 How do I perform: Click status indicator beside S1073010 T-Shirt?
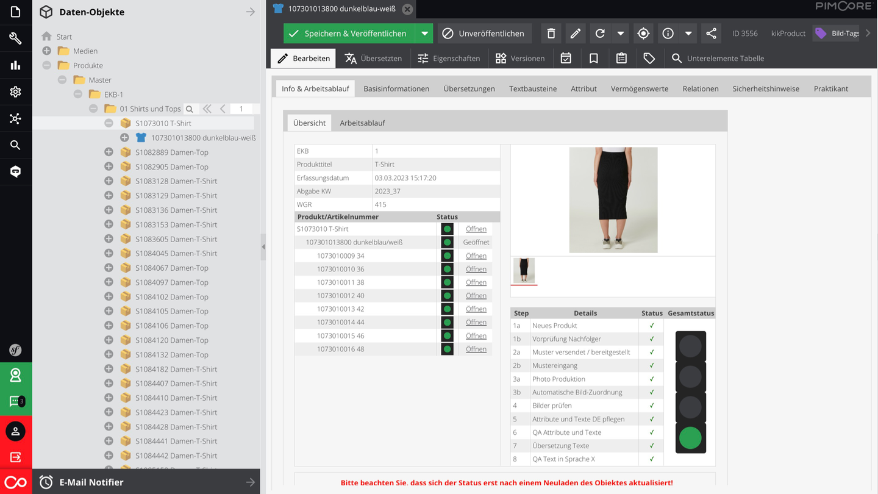[x=447, y=229]
